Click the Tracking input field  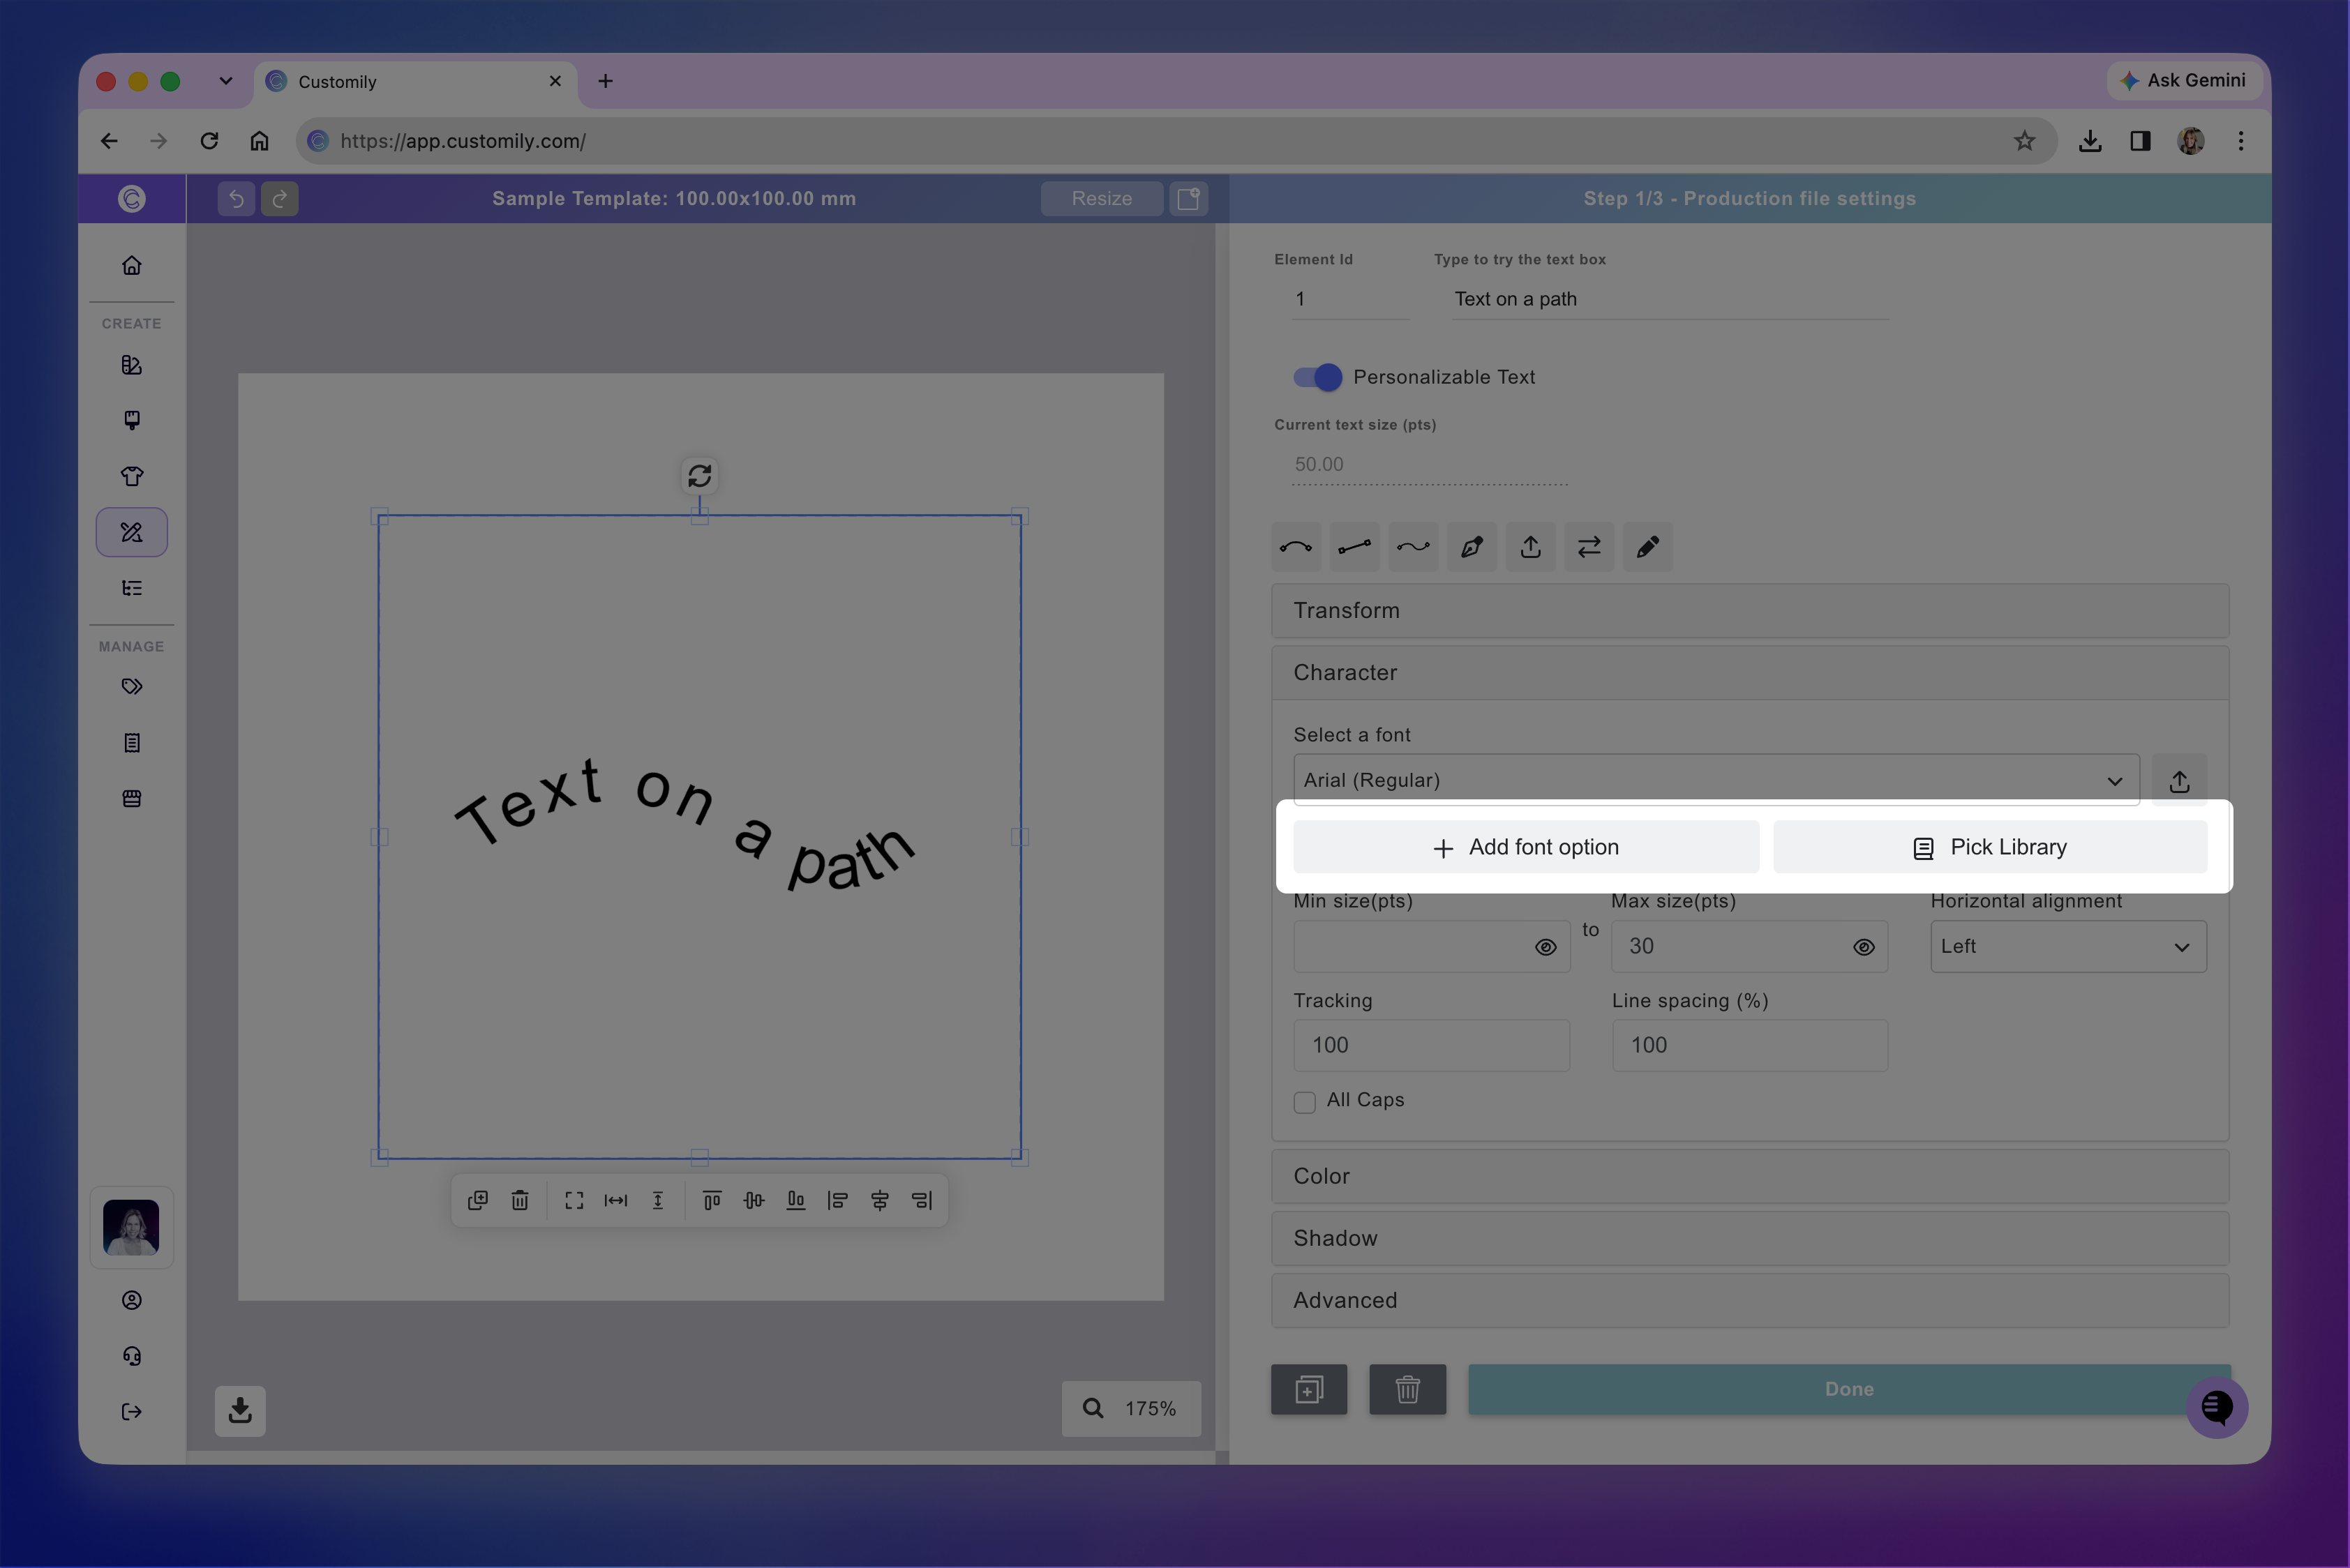click(x=1432, y=1045)
